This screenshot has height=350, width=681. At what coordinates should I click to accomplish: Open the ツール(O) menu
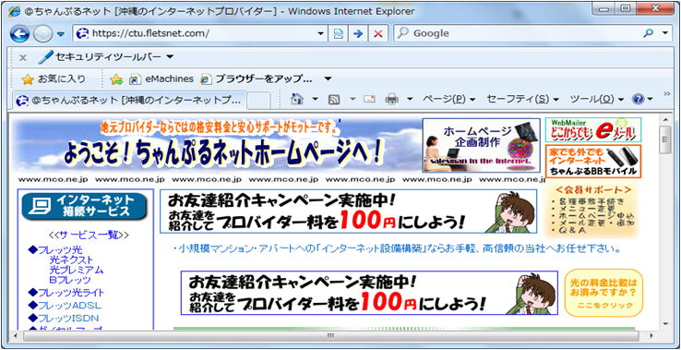pos(597,99)
